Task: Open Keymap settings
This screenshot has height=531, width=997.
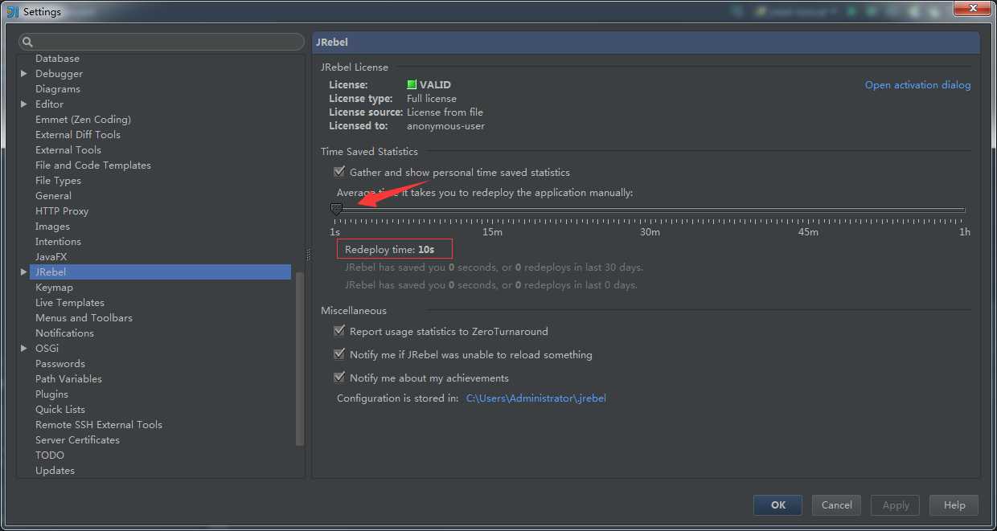Action: click(x=54, y=287)
